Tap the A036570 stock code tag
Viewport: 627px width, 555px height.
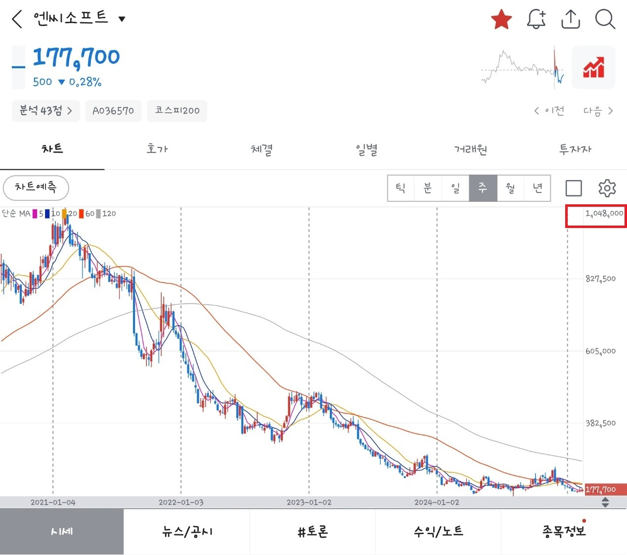(113, 111)
